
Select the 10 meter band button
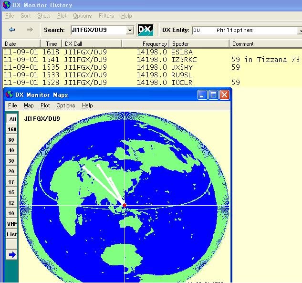12,213
